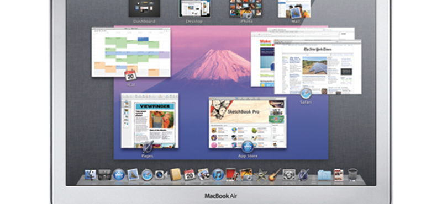Click the "iCal" label under the calendar
The height and width of the screenshot is (204, 442).
tap(131, 84)
